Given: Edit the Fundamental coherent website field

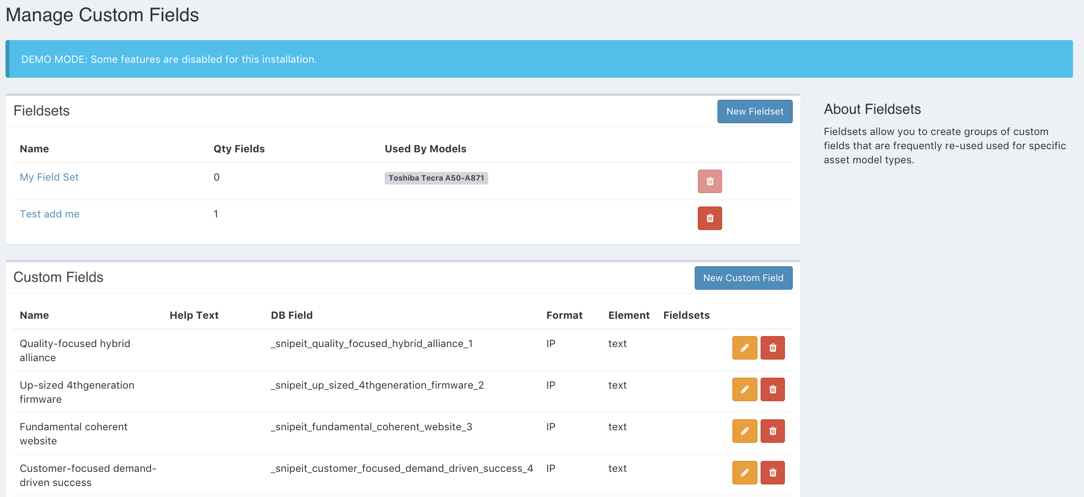Looking at the screenshot, I should point(745,431).
